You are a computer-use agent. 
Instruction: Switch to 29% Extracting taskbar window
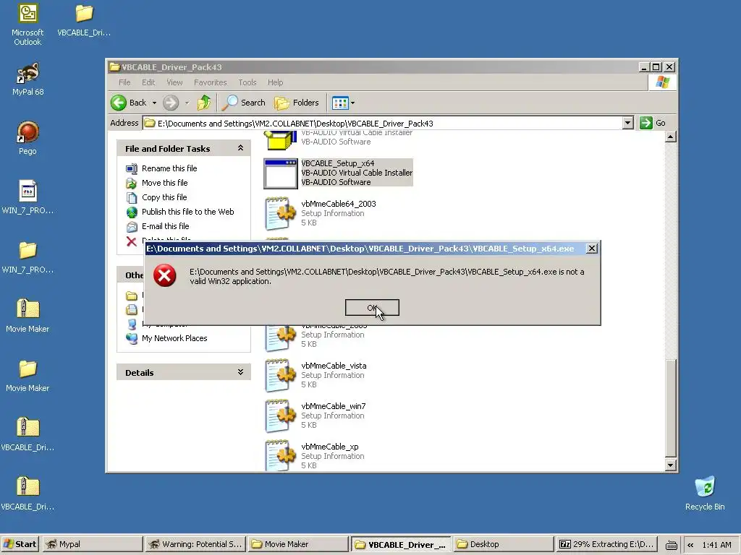[607, 544]
